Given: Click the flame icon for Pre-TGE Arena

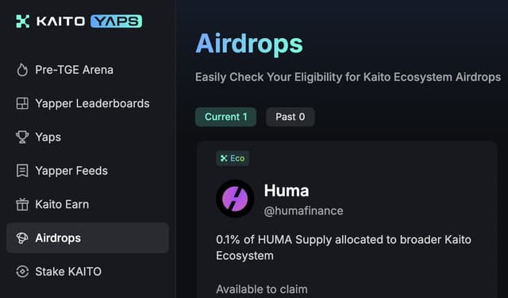Looking at the screenshot, I should (x=22, y=70).
